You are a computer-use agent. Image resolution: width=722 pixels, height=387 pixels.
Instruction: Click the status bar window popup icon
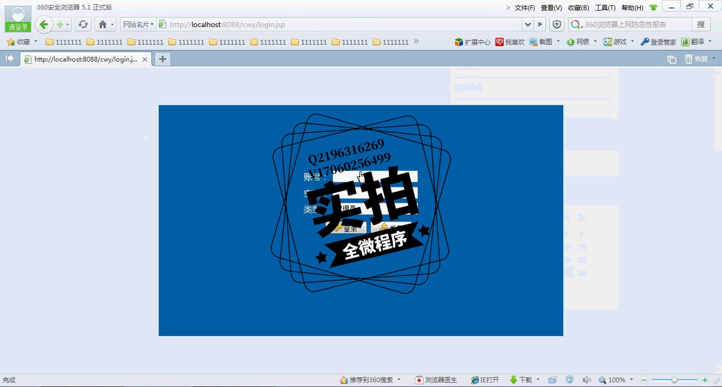(x=552, y=380)
